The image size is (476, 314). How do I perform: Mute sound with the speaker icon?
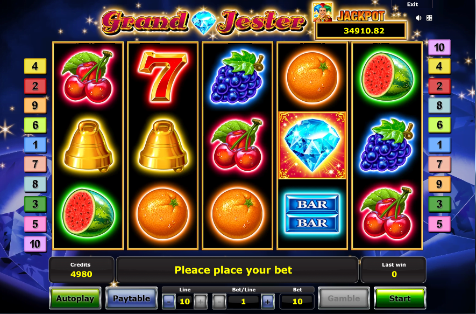[x=418, y=18]
